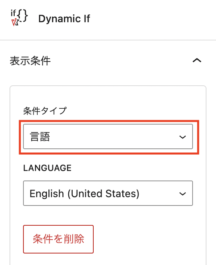
Task: Click empty space in the condition card below the delete button
Action: (108, 259)
